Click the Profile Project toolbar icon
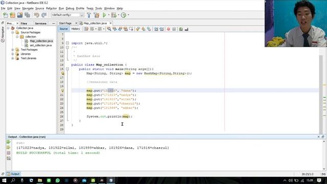 point(124,15)
